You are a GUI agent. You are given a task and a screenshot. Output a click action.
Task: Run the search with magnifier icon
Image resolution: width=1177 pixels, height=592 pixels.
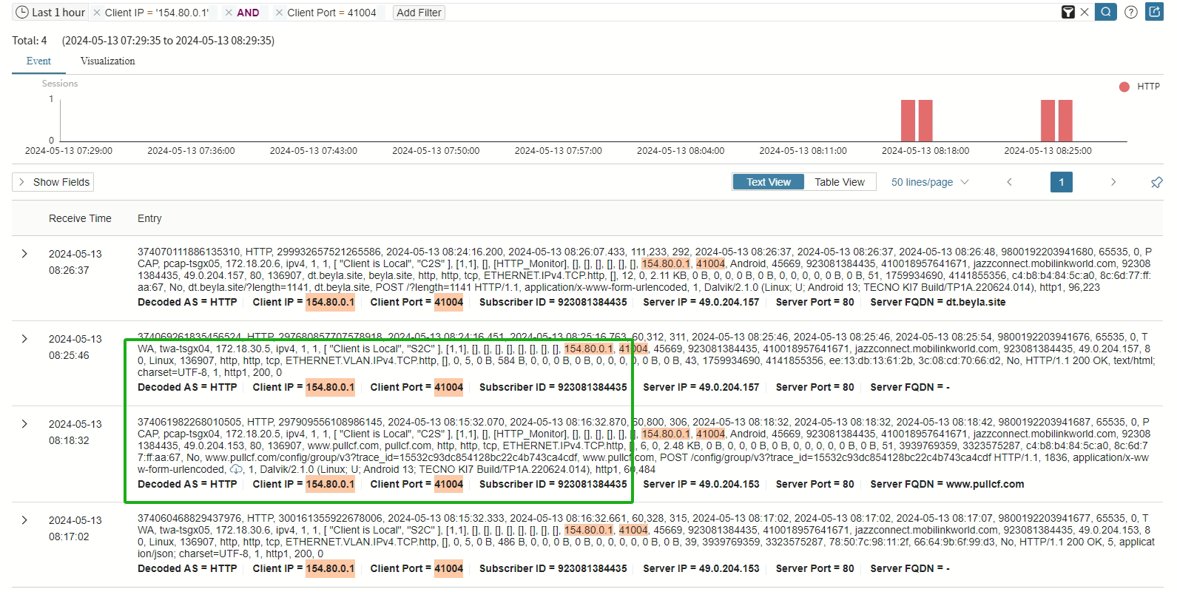click(1106, 12)
